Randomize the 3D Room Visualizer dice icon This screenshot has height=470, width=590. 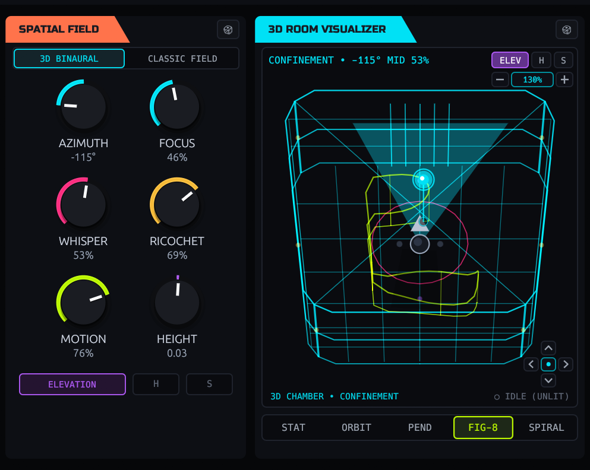(x=567, y=30)
